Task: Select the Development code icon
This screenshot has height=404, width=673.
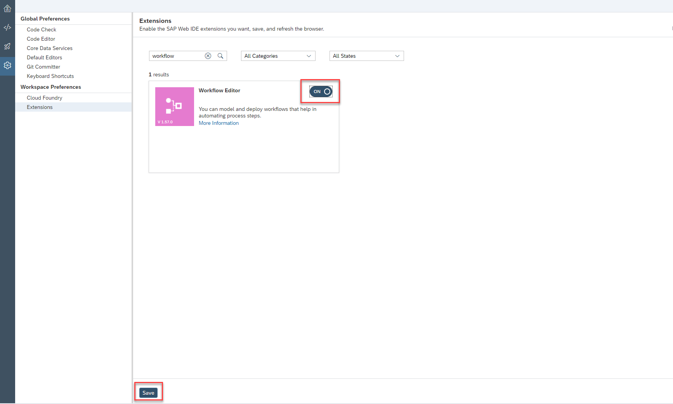Action: (7, 28)
